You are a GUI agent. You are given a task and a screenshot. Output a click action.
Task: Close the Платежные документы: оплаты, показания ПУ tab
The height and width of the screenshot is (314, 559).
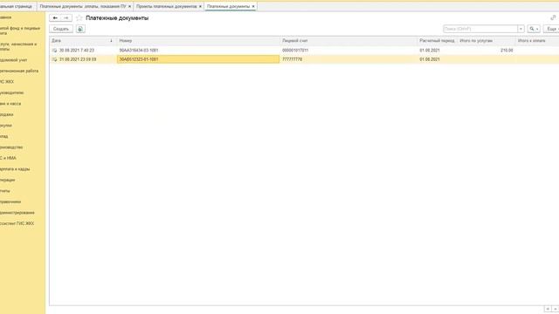tap(129, 6)
